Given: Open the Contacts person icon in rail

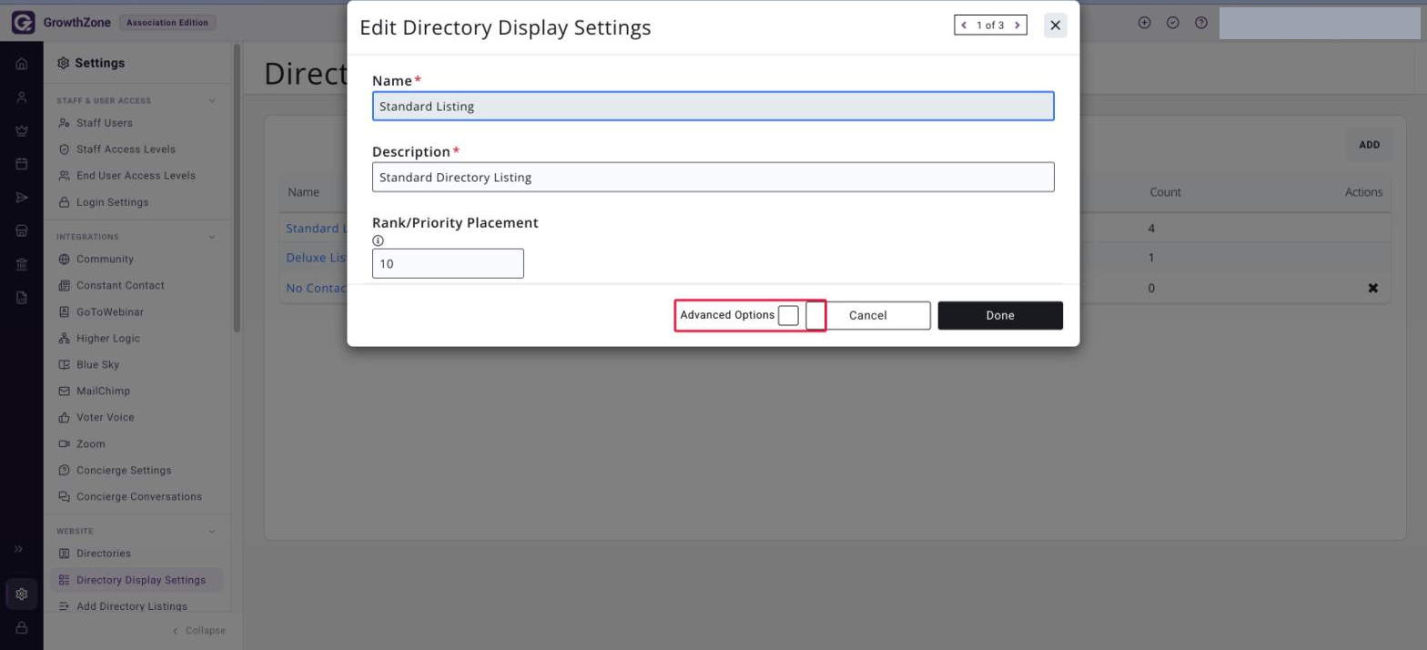Looking at the screenshot, I should click(22, 97).
